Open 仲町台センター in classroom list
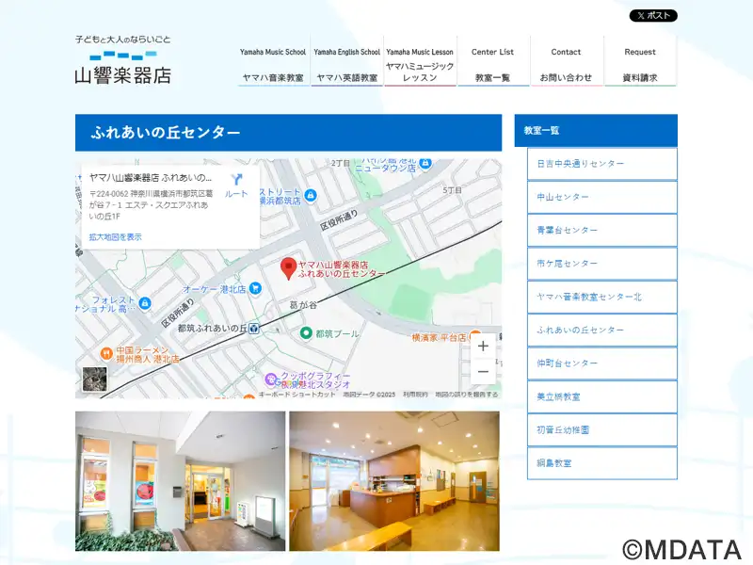Screen dimensions: 753x565 602,363
